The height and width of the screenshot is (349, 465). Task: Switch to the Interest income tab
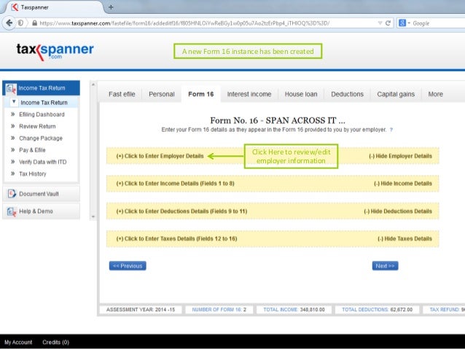(249, 94)
